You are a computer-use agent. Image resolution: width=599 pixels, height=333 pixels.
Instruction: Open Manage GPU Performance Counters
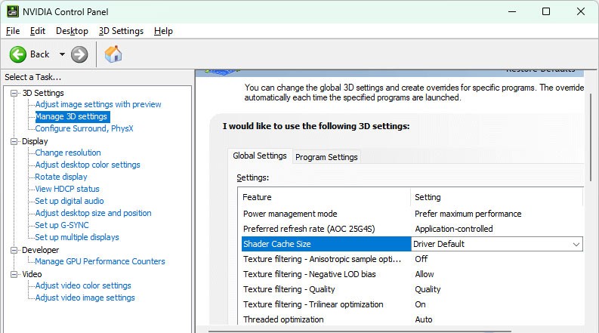pyautogui.click(x=100, y=261)
